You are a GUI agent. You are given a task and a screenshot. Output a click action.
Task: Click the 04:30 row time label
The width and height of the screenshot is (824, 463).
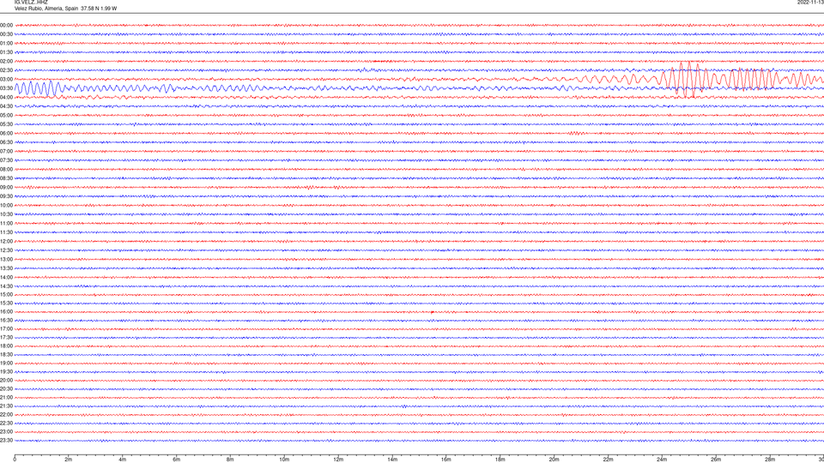(6, 106)
